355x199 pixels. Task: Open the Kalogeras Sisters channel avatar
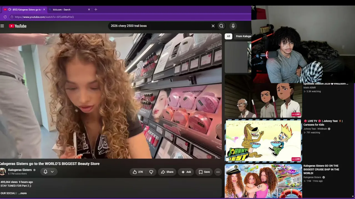3,172
